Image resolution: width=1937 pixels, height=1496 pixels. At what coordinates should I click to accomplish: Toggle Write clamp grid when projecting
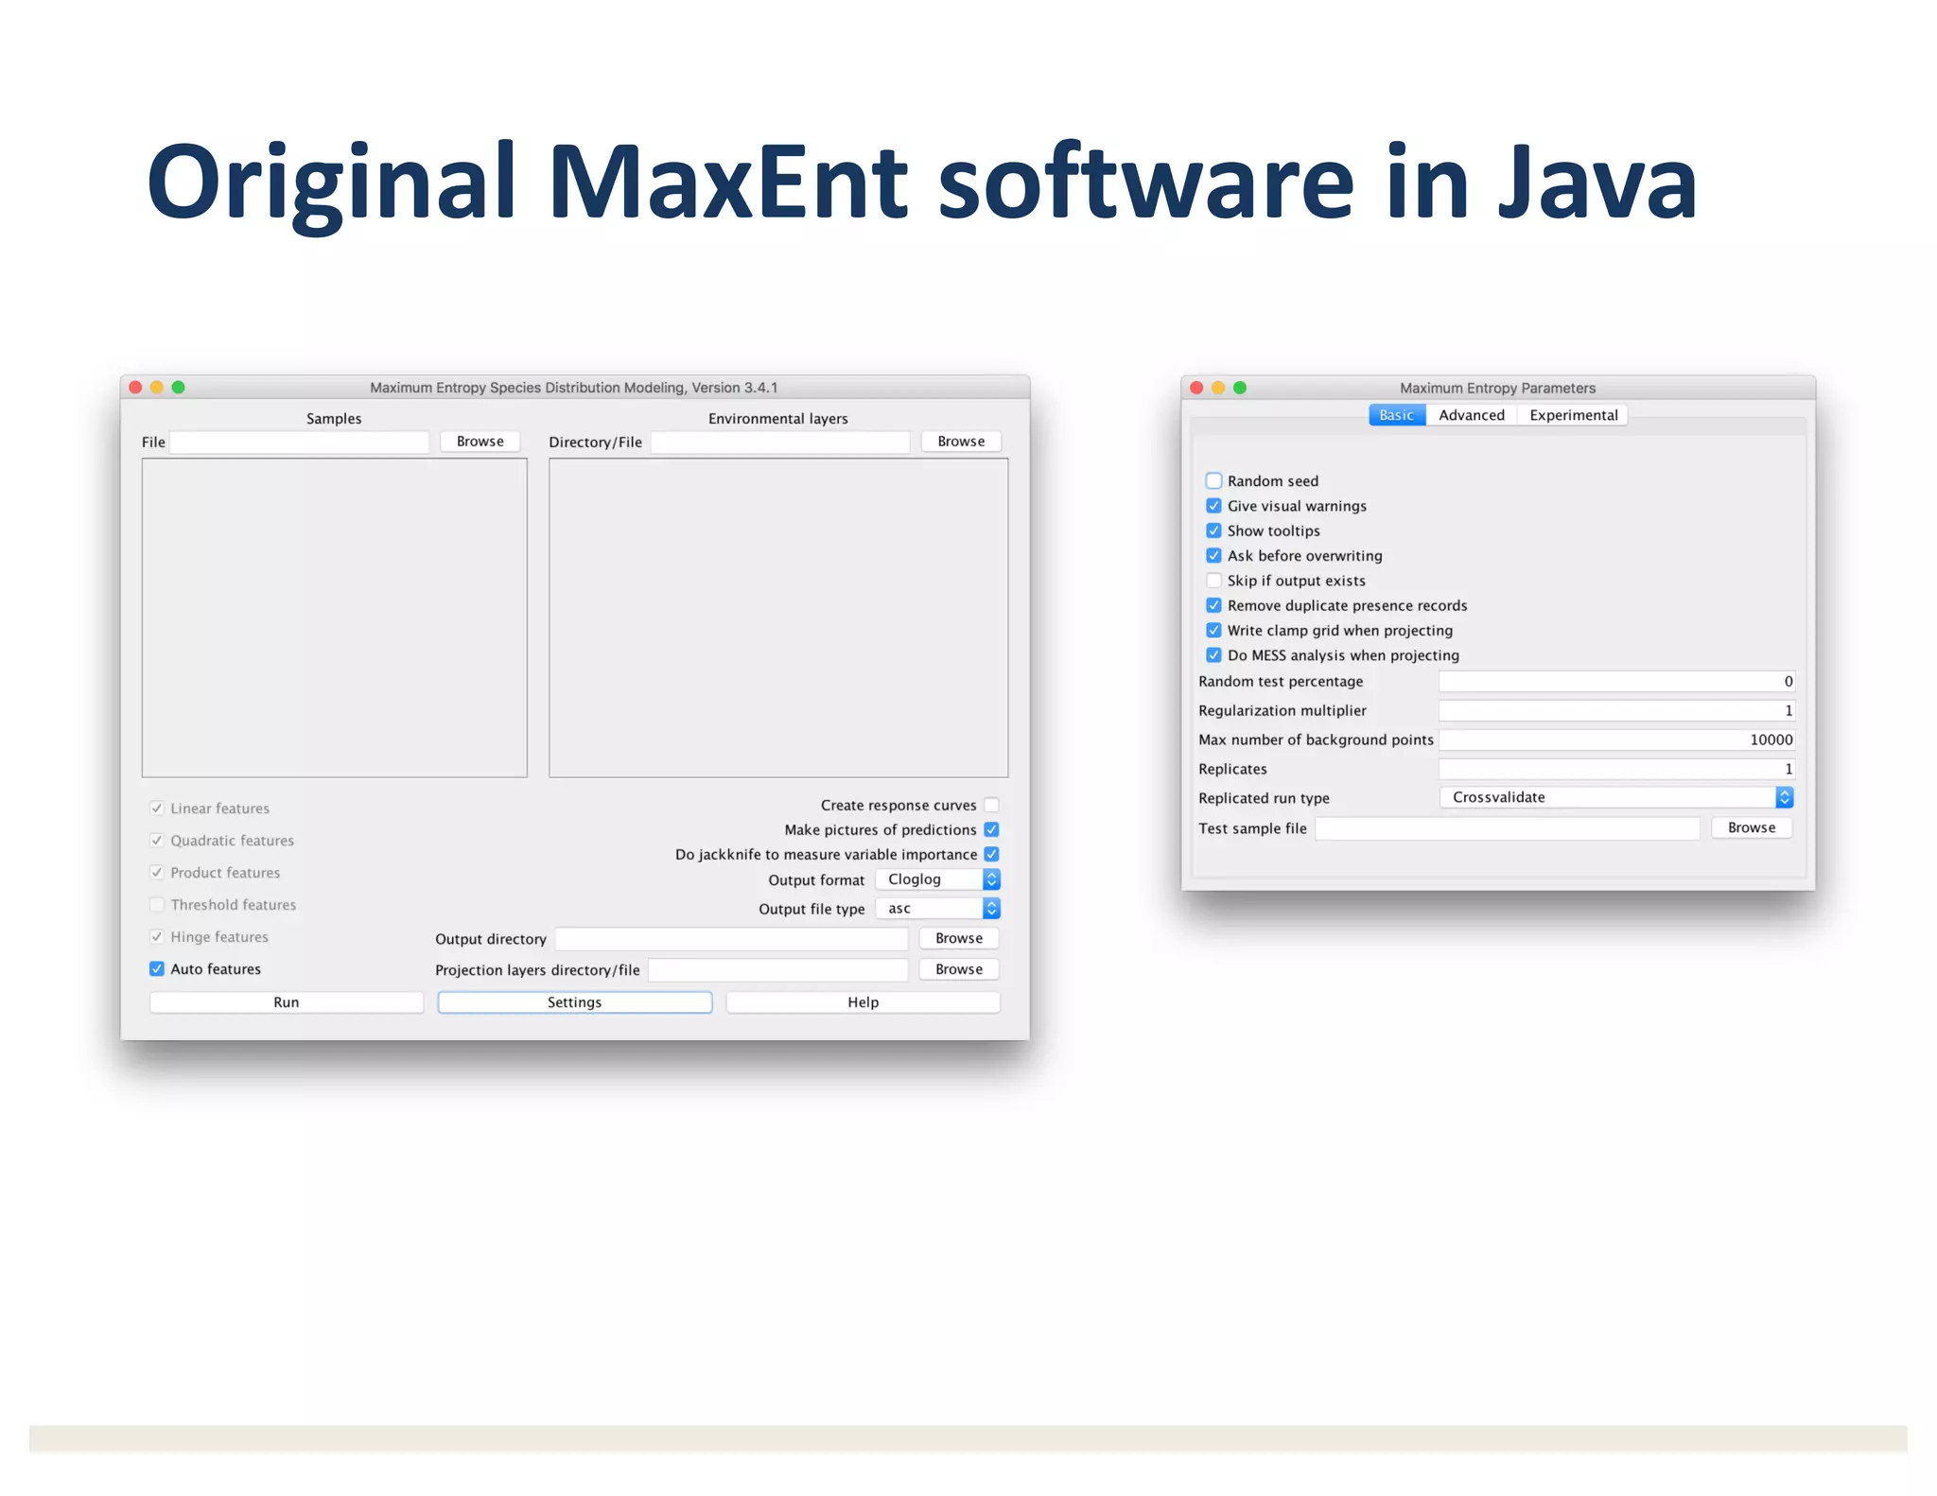tap(1213, 631)
